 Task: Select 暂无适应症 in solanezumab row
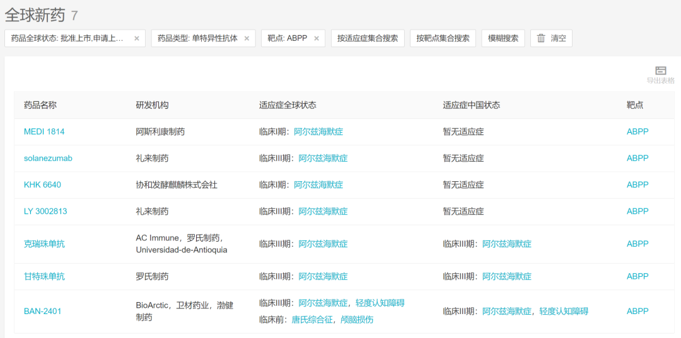pyautogui.click(x=463, y=158)
